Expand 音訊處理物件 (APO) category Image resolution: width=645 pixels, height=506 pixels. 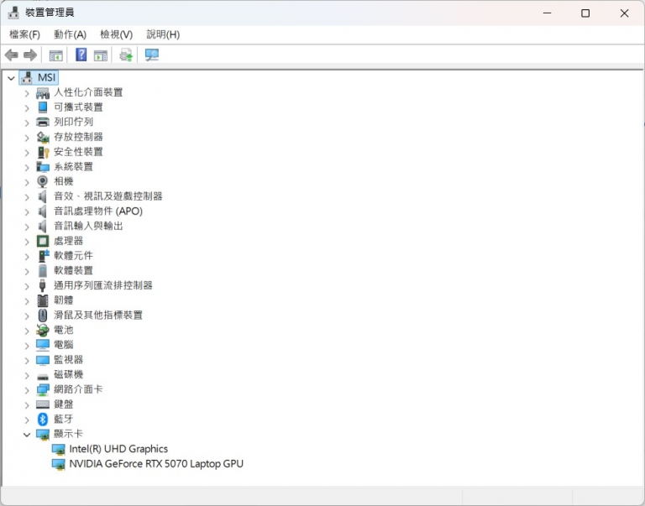[x=27, y=212]
